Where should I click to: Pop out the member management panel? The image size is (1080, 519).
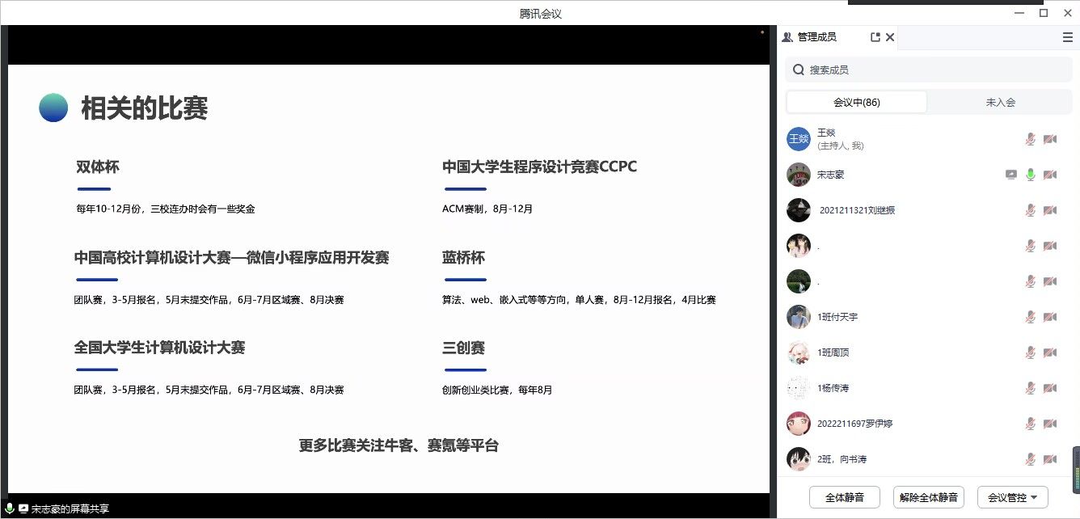click(x=875, y=37)
